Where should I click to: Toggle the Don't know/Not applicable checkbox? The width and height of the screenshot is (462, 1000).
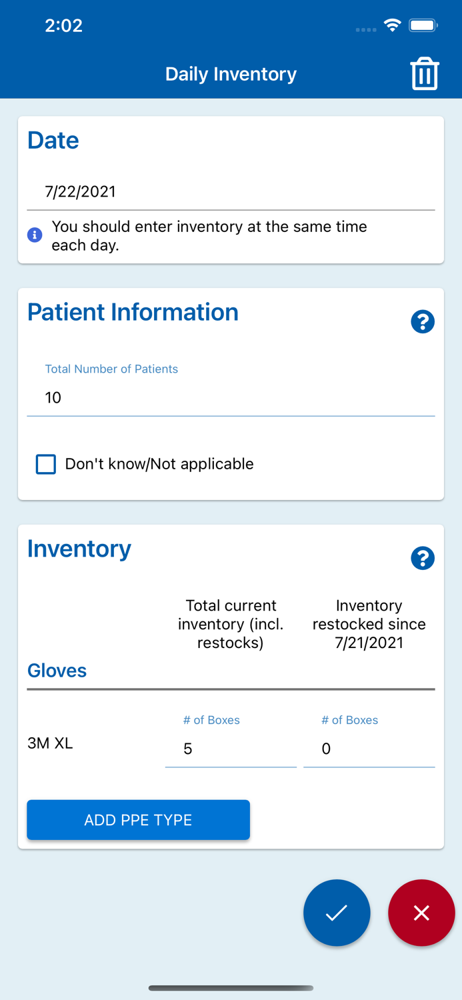click(45, 464)
